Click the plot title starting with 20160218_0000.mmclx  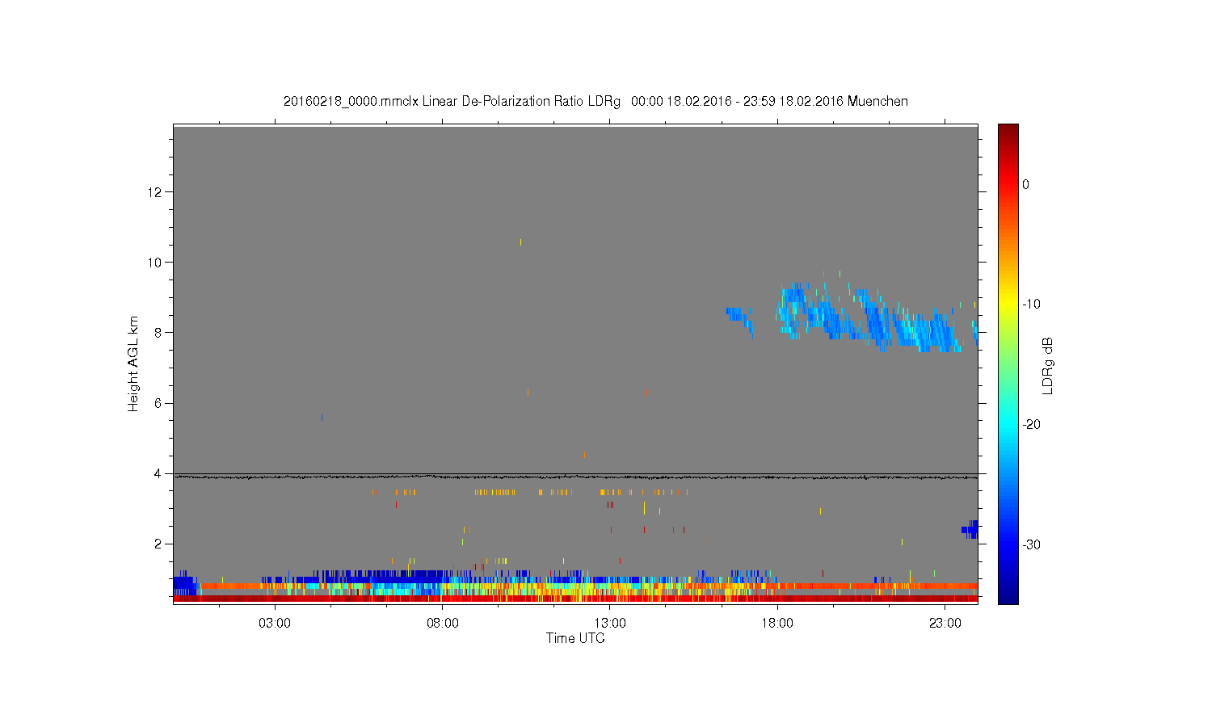click(595, 102)
